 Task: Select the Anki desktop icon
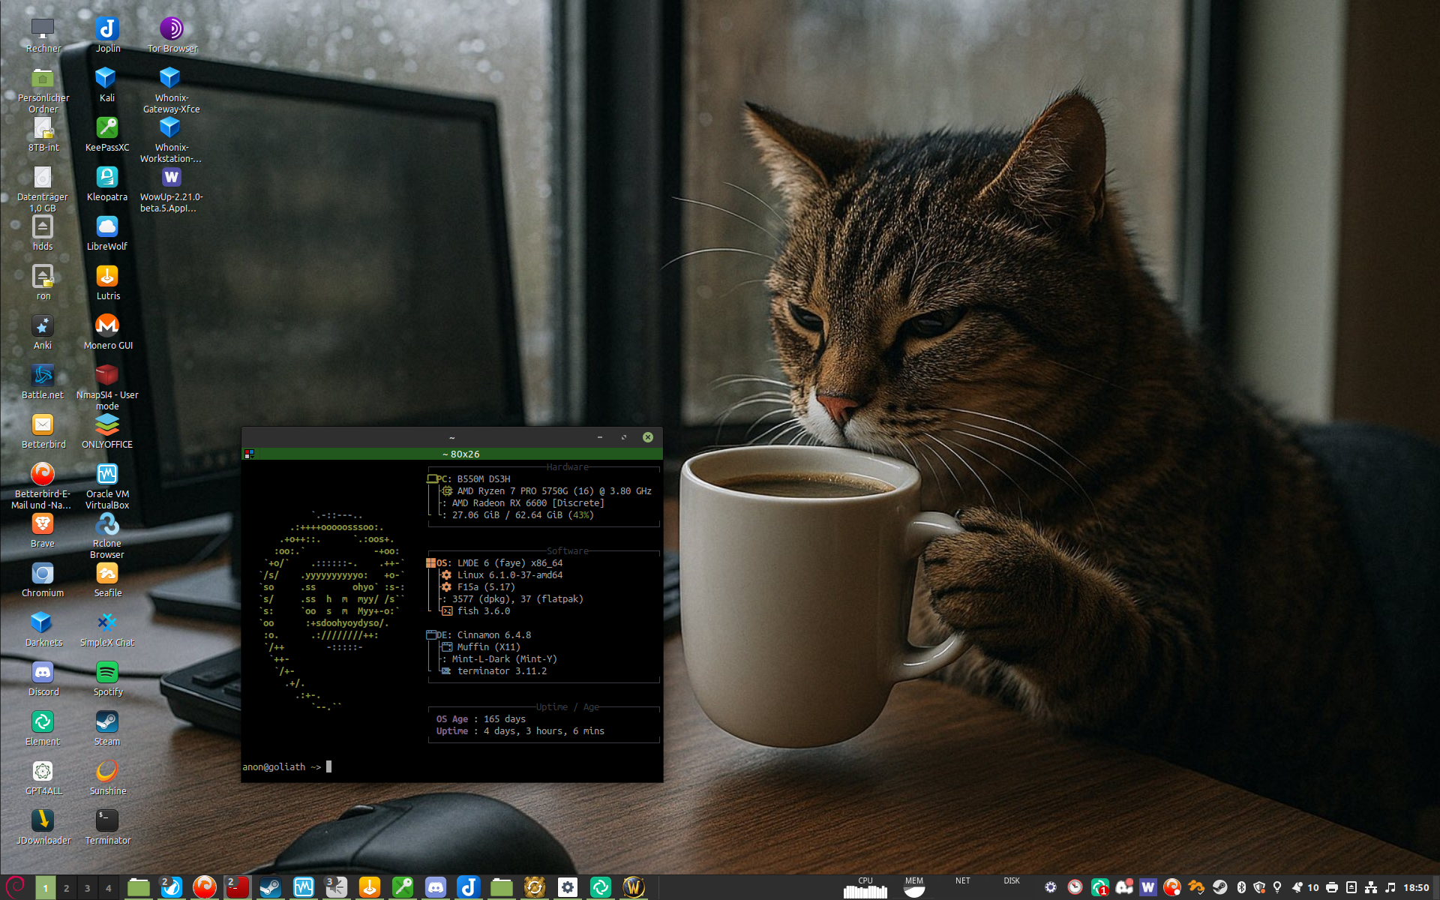[43, 332]
